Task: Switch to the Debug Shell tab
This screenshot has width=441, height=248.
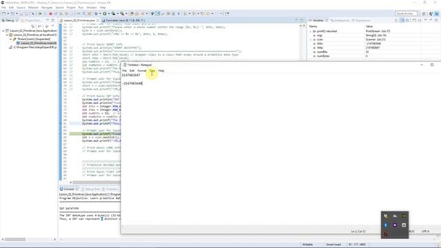Action: (91, 189)
